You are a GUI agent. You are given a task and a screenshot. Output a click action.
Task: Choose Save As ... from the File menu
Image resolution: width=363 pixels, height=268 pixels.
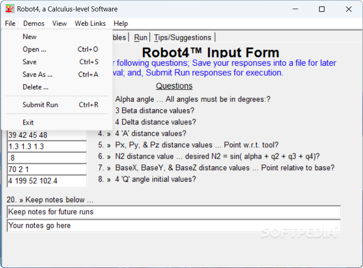(57, 74)
